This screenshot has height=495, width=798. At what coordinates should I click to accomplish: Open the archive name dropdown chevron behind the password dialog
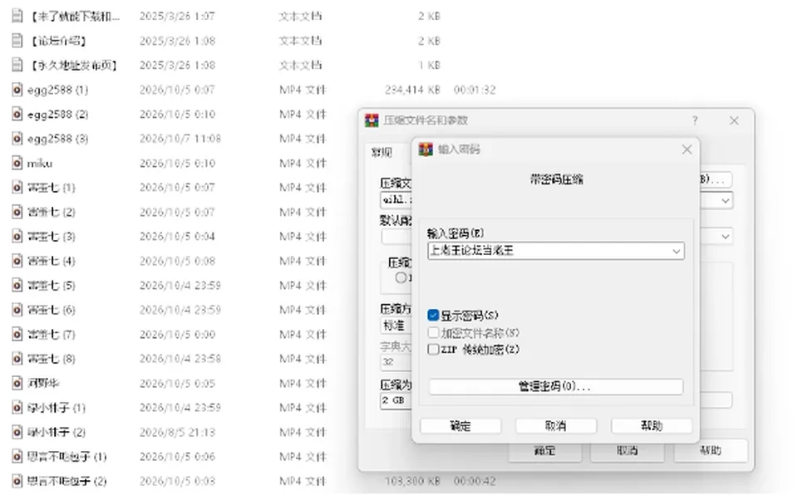pos(725,201)
